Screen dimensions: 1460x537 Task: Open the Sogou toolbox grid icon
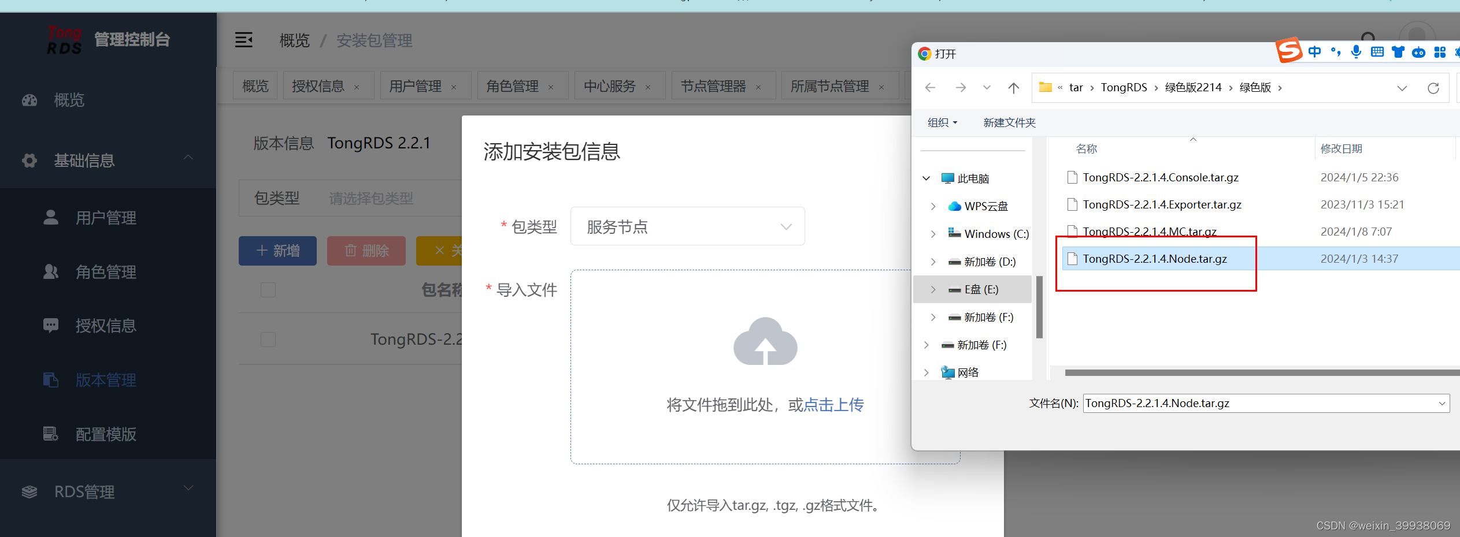[1440, 52]
